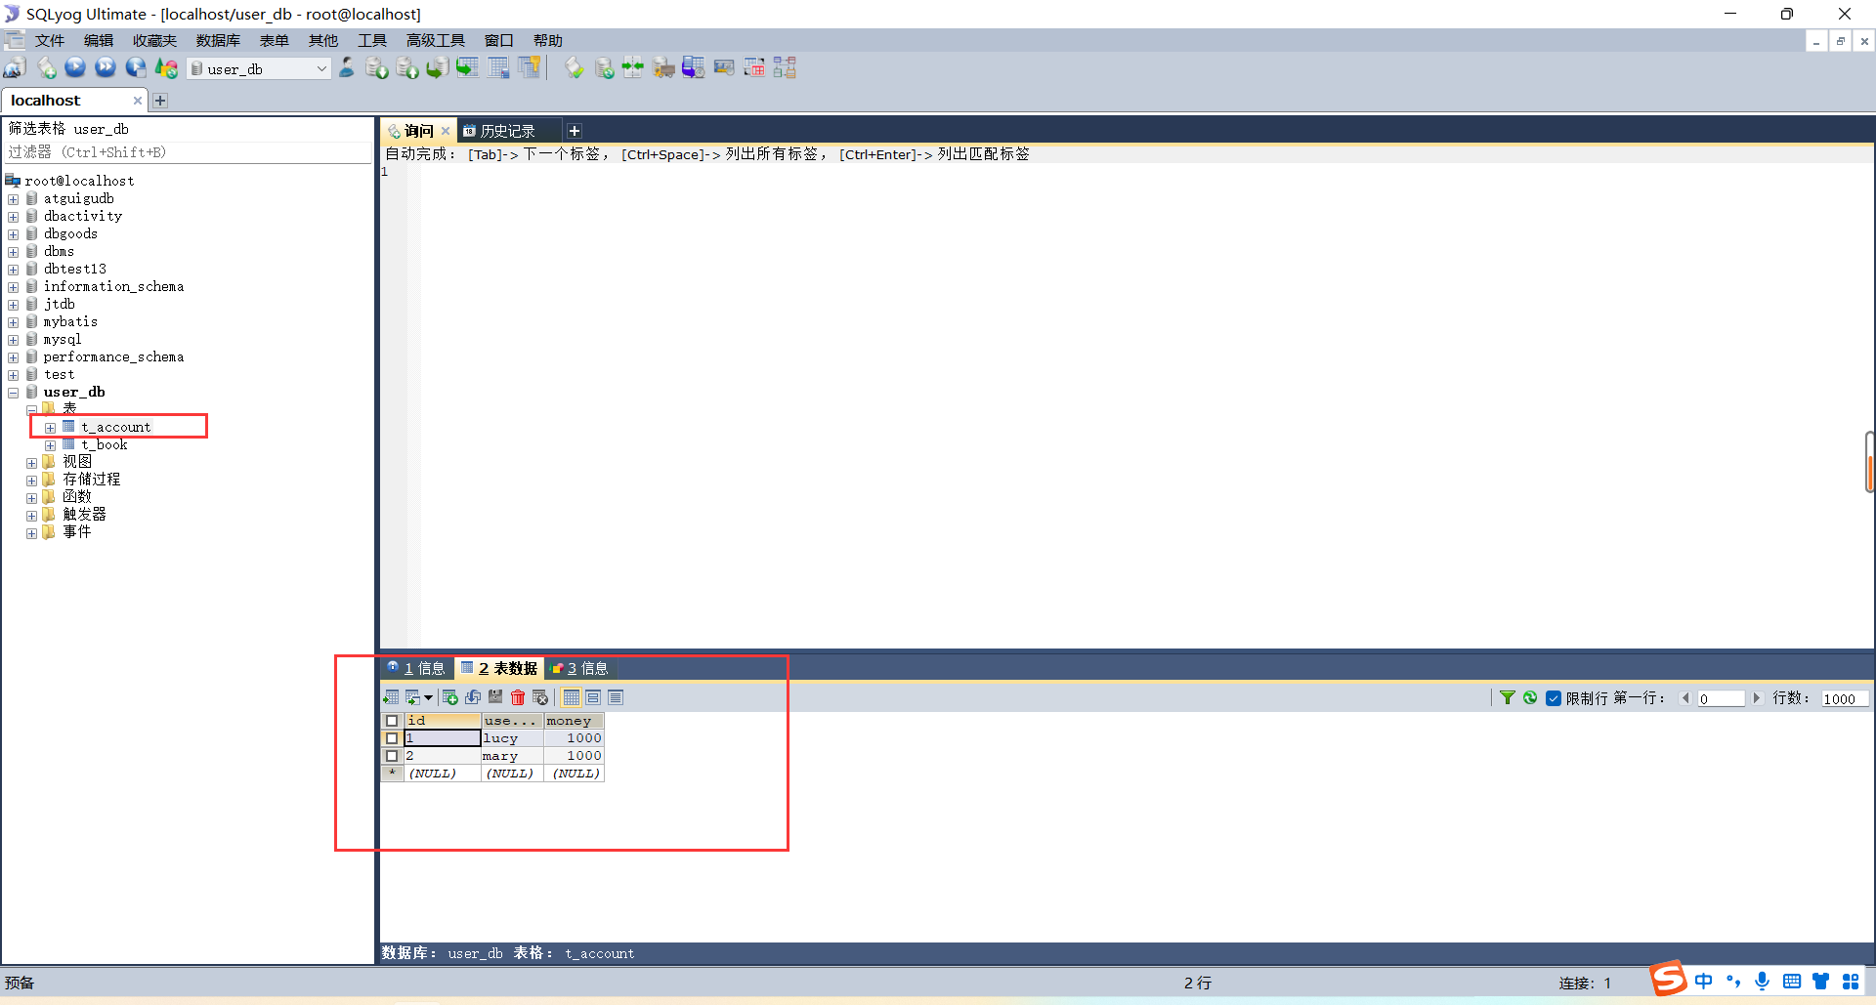Expand the 视图 folder node
Viewport: 1876px width, 1005px height.
pyautogui.click(x=31, y=463)
